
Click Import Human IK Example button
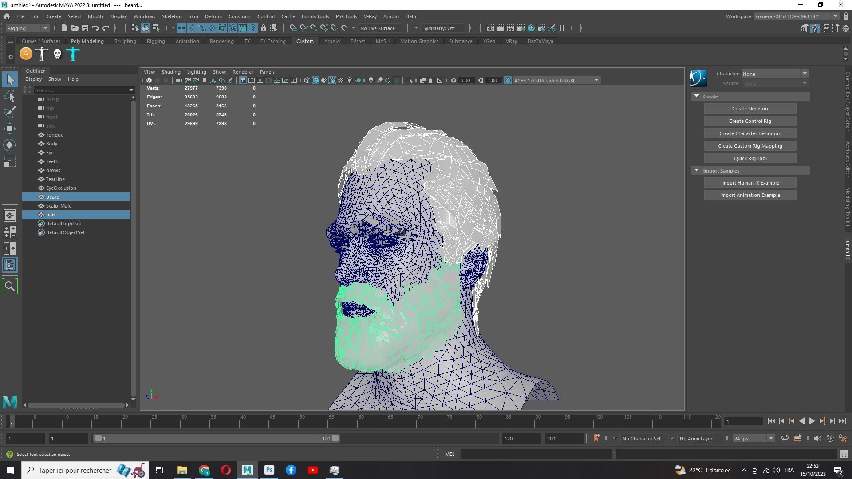(750, 183)
